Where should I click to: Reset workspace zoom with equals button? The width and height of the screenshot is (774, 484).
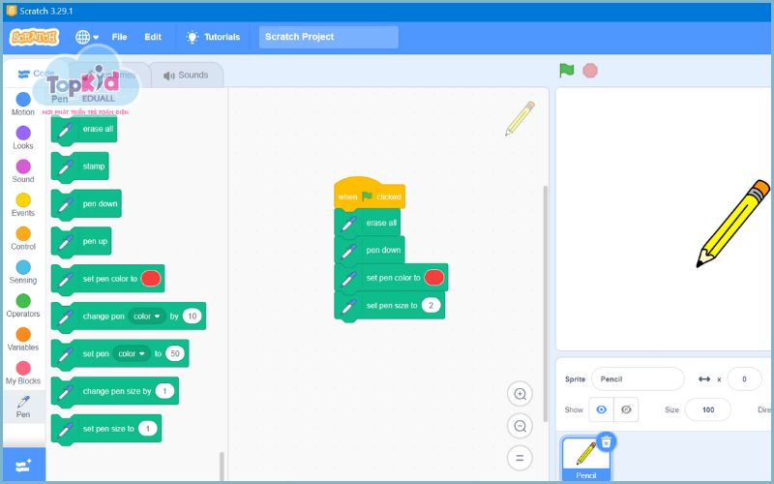pos(521,458)
